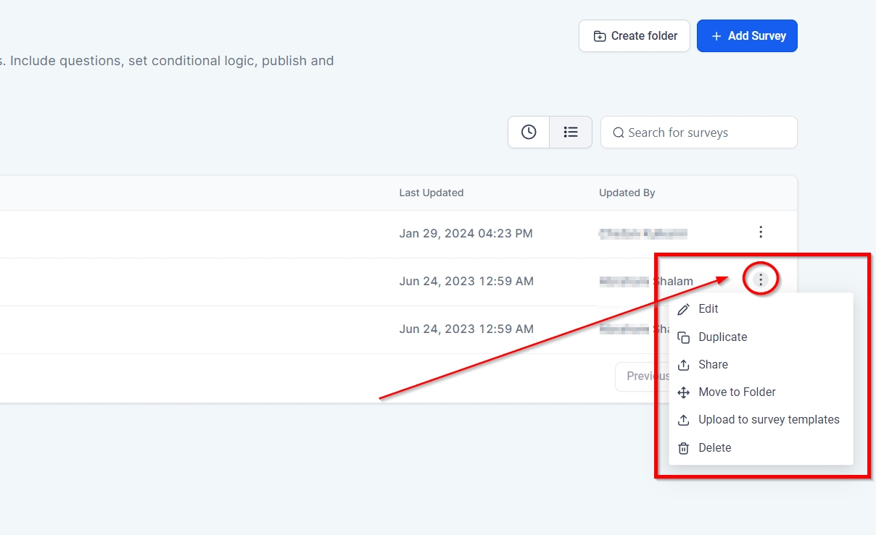The height and width of the screenshot is (535, 876).
Task: Click the Updated By column header
Action: (627, 193)
